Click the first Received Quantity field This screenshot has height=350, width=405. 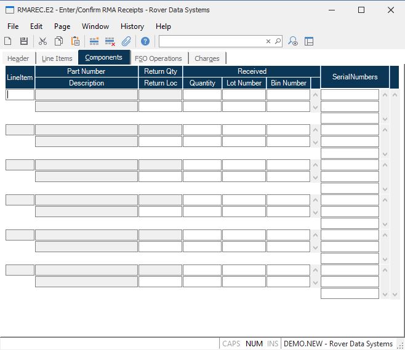[x=202, y=95]
